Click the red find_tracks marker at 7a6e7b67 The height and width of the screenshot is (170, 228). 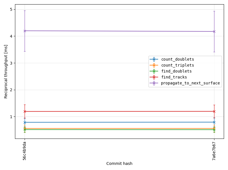214,111
